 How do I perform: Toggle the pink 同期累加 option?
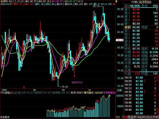[110, 93]
